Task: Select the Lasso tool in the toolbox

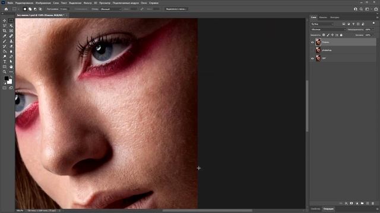Action: click(x=5, y=25)
